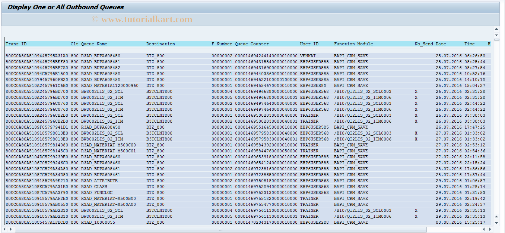Select the Destination column header
Screen dimensions: 505x233
[x=161, y=44]
